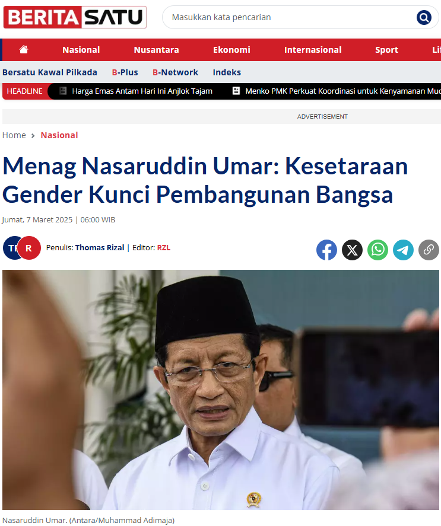Click the search magnifier button
The width and height of the screenshot is (441, 526).
click(424, 17)
